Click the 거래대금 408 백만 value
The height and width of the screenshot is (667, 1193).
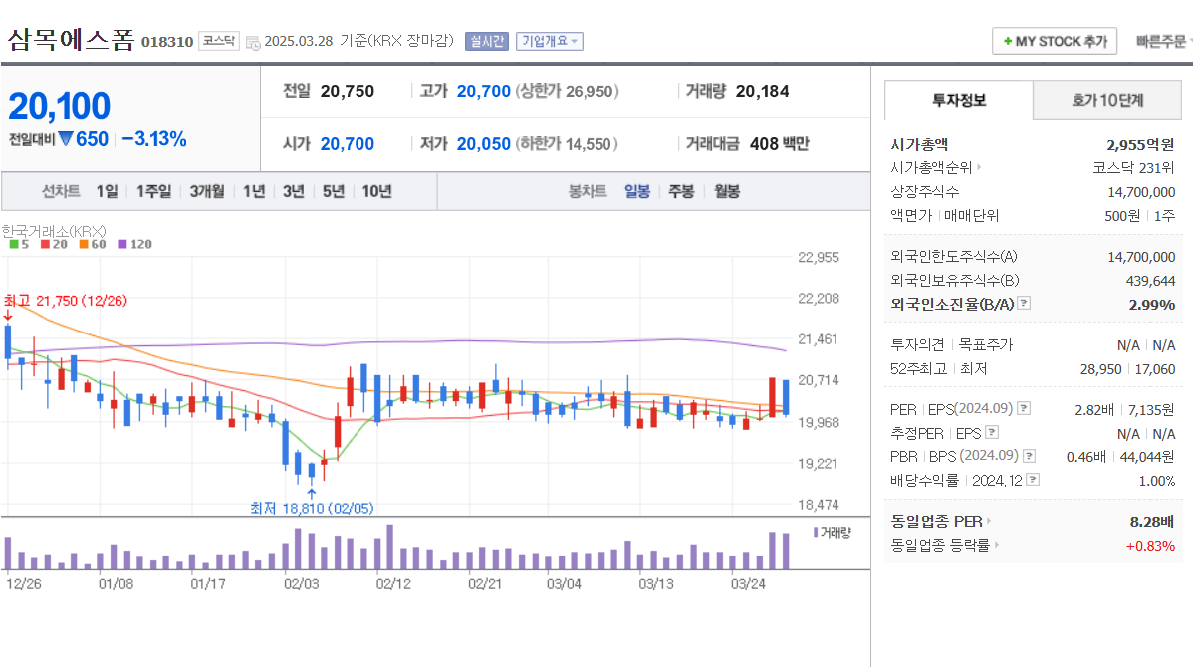tap(779, 143)
